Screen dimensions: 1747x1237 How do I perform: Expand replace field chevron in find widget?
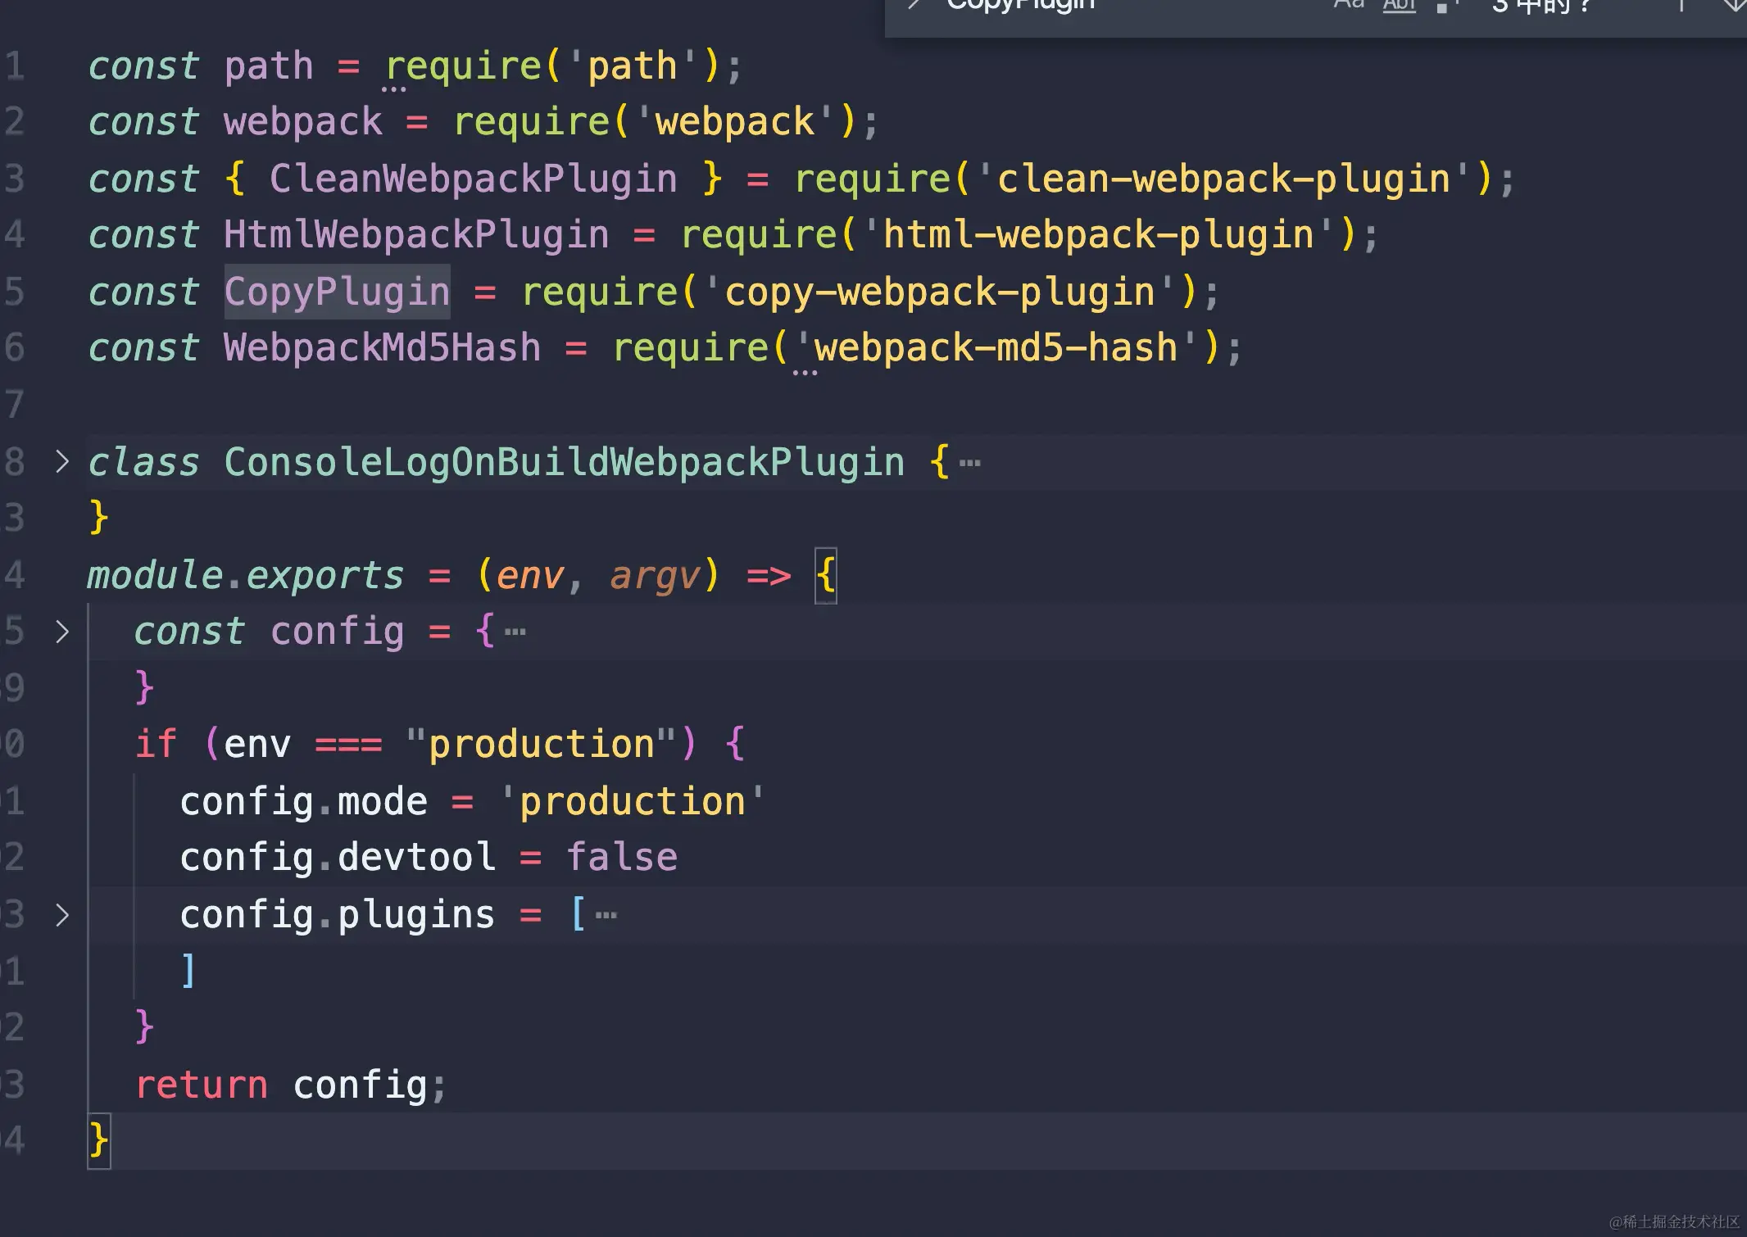[913, 5]
